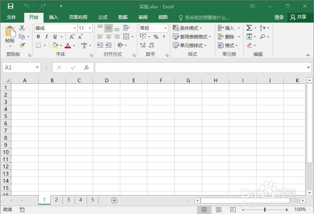Click the Copy icon
This screenshot has height=214, width=314.
(x=22, y=37)
